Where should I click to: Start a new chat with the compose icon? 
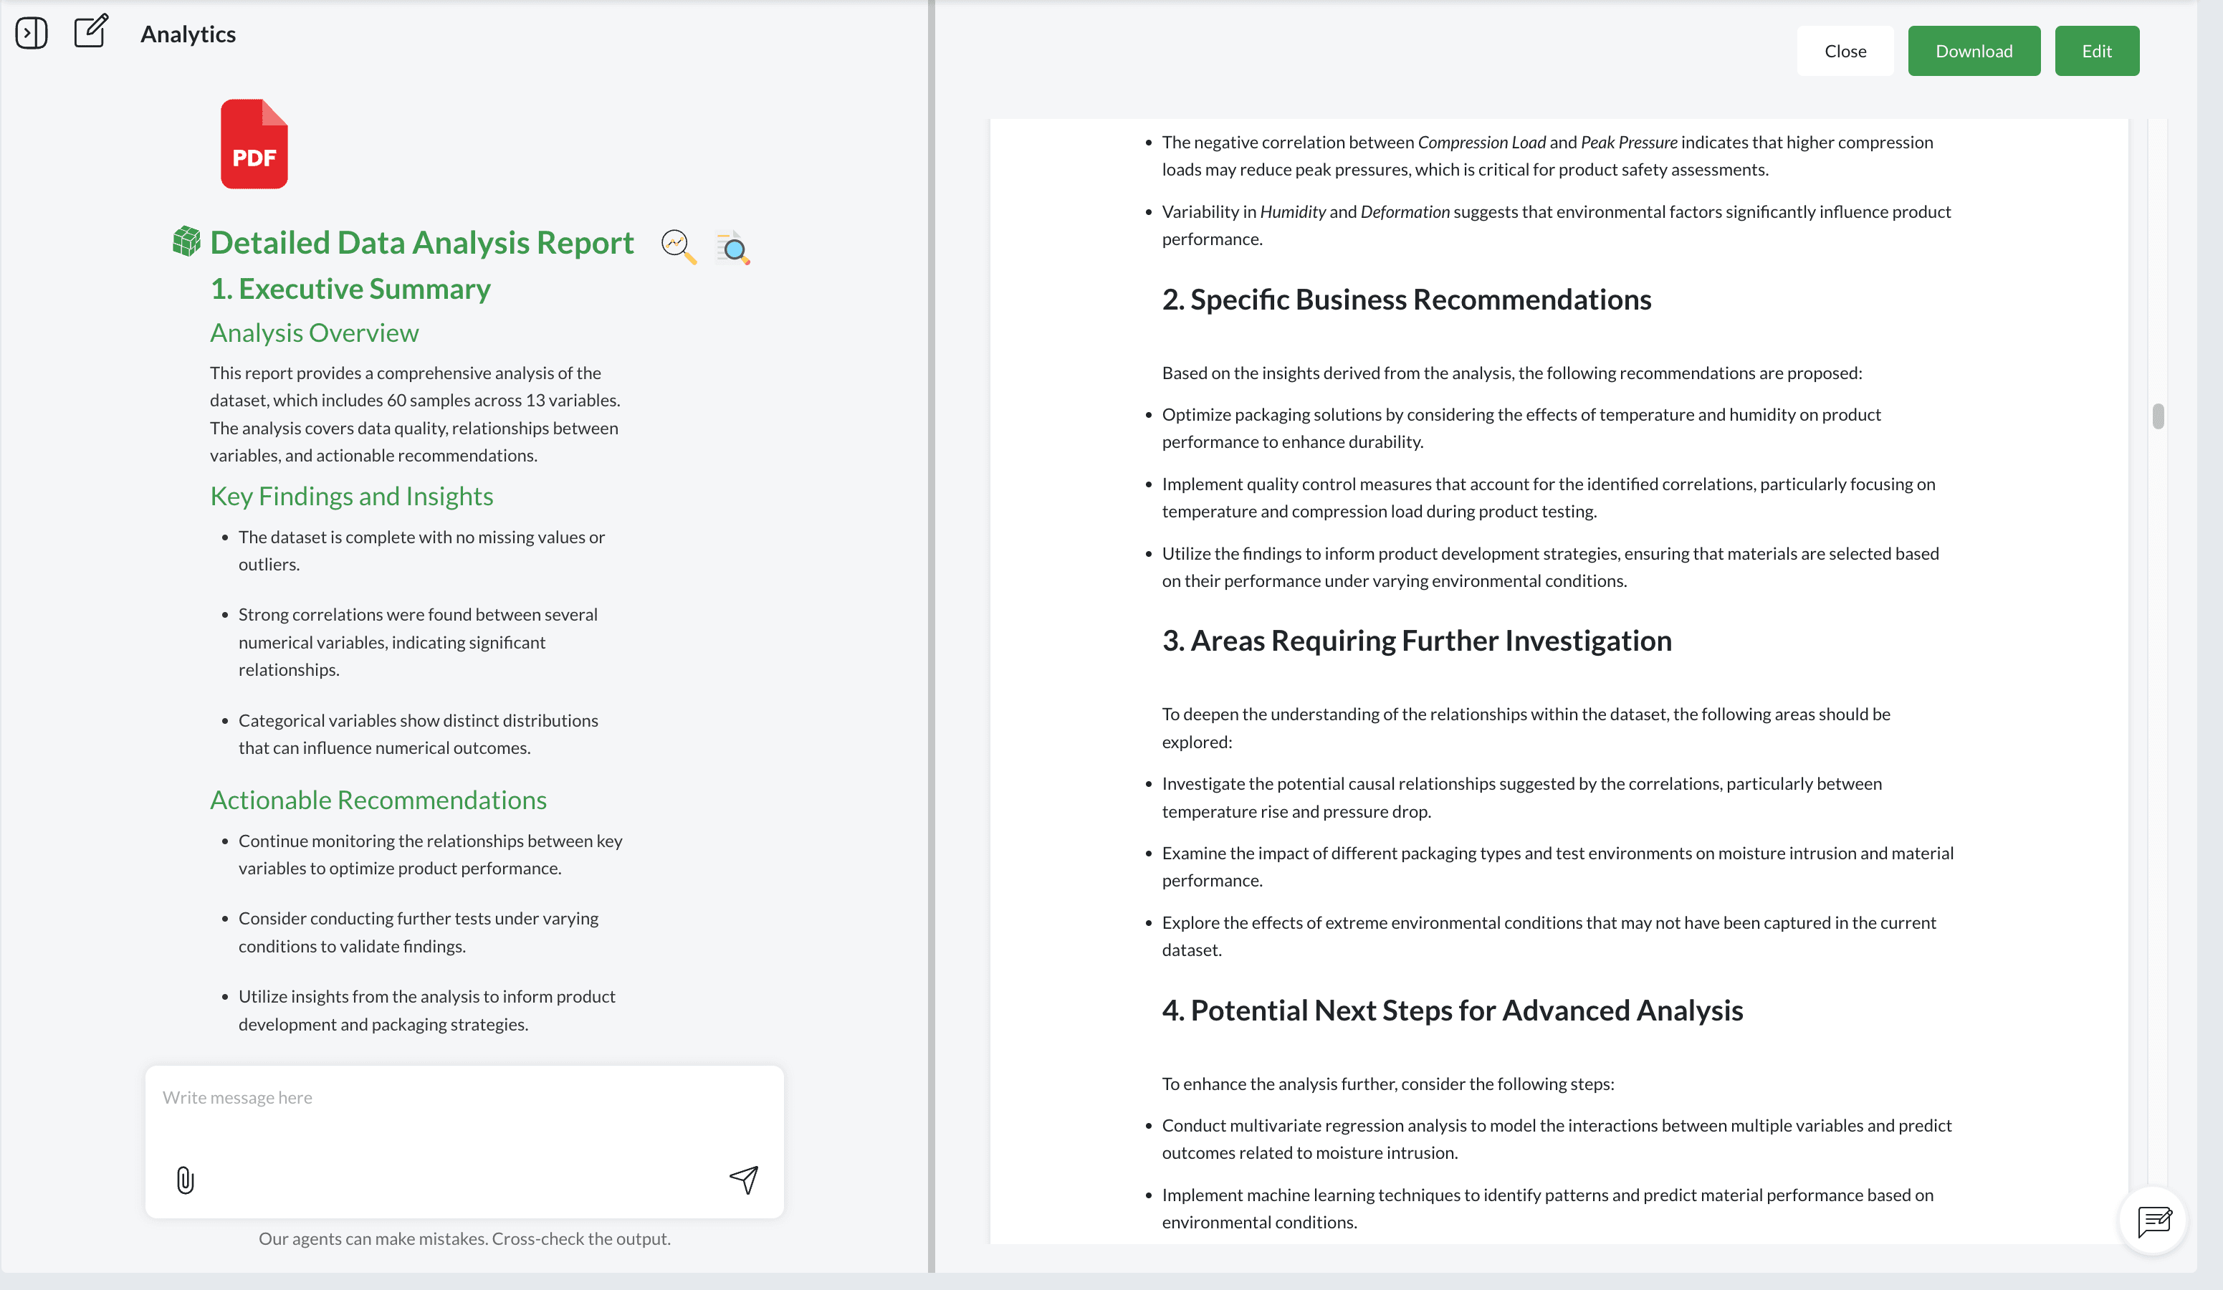pyautogui.click(x=91, y=32)
